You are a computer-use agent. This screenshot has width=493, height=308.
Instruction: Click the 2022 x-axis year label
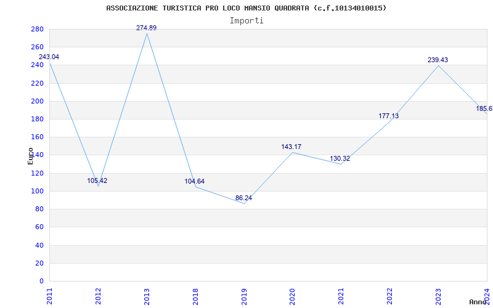pos(390,296)
